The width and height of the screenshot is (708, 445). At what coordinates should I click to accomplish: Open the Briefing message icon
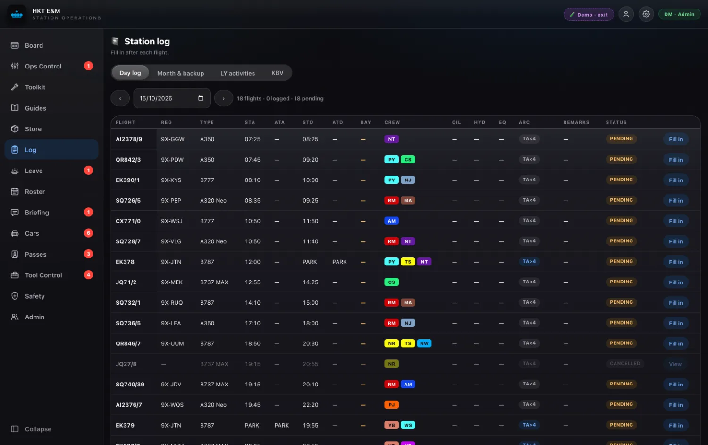tap(15, 213)
